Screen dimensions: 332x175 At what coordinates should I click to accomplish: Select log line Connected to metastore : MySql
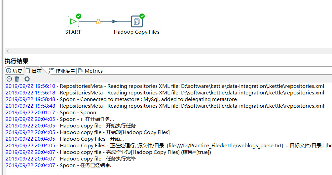pyautogui.click(x=121, y=99)
